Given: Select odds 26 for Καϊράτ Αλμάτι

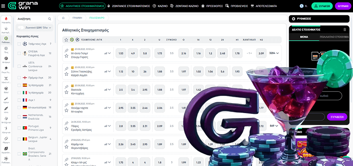Looking at the screenshot, I should pos(145,72).
